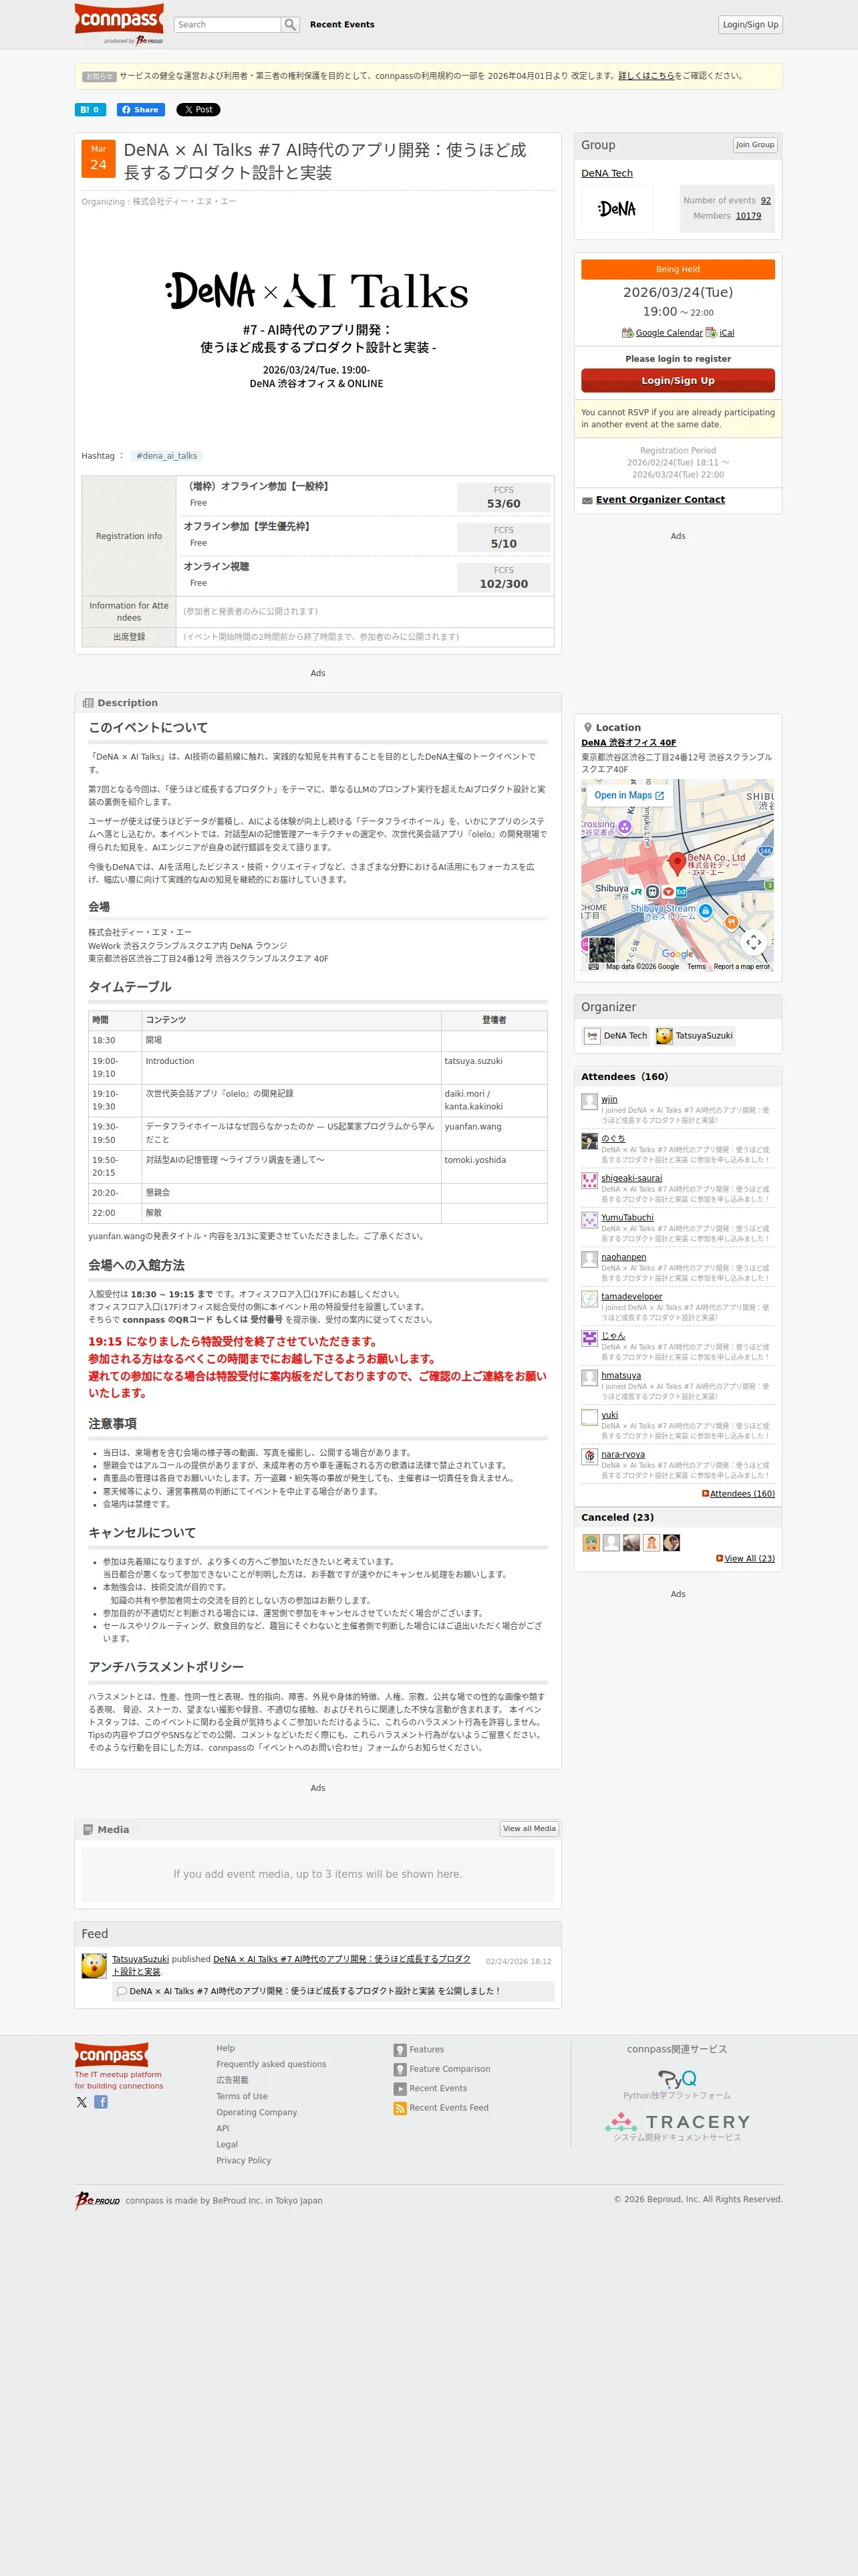Open the Attendees (160) list link
Viewport: 858px width, 2576px height.
pos(742,1494)
